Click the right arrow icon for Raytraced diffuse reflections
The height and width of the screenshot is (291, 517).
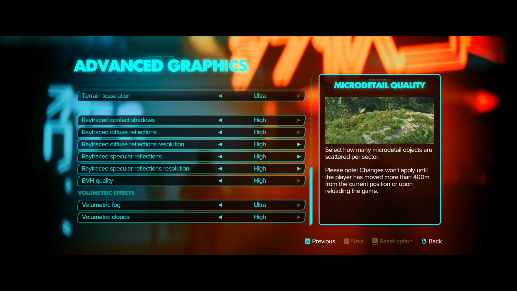(298, 132)
